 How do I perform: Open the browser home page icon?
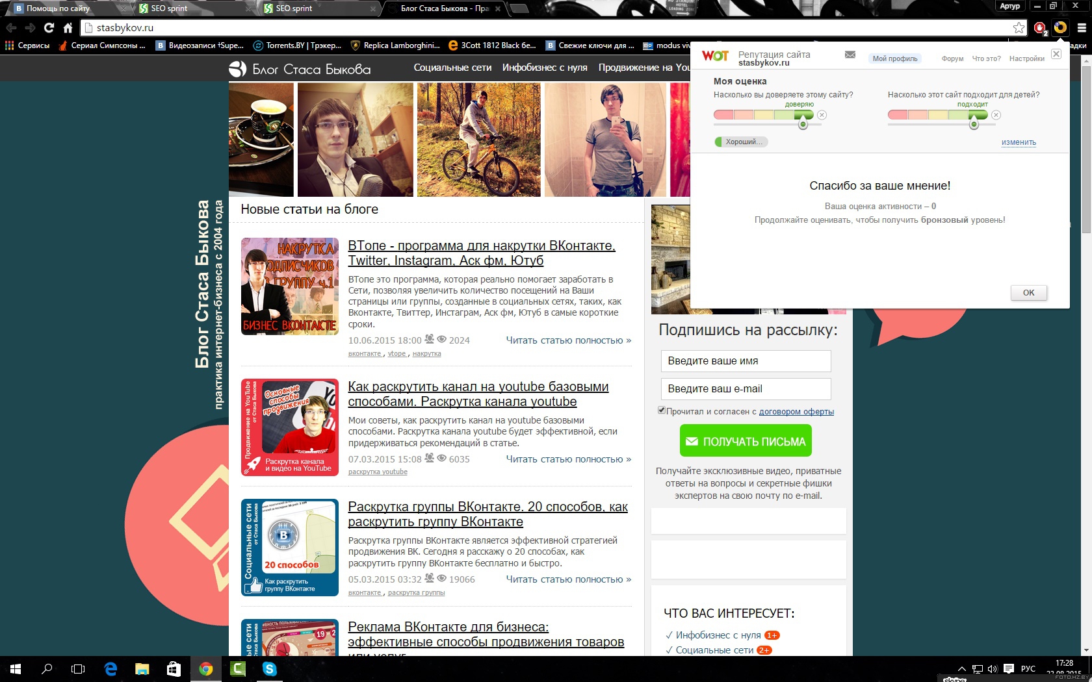pos(68,28)
